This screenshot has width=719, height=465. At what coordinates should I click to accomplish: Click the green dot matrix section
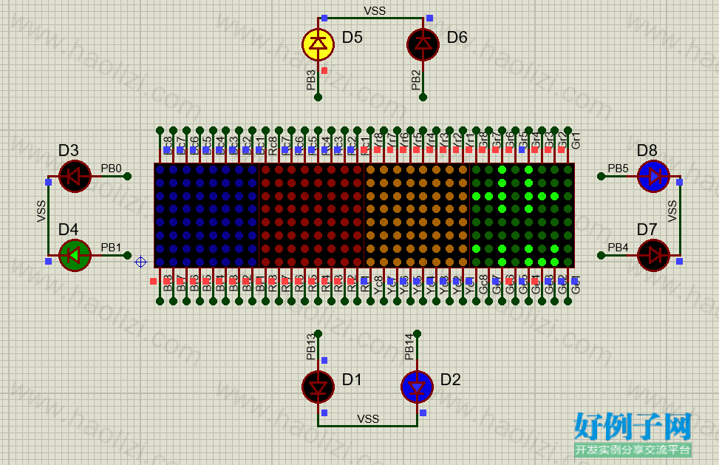coord(522,216)
